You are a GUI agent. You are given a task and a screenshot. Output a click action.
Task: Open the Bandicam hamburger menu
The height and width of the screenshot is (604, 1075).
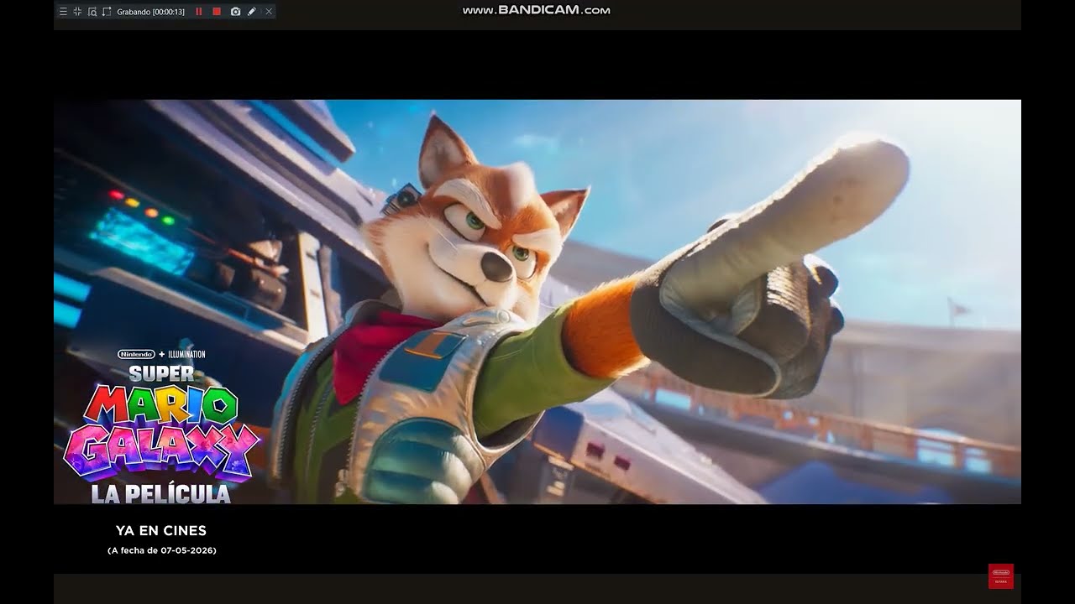[x=63, y=12]
